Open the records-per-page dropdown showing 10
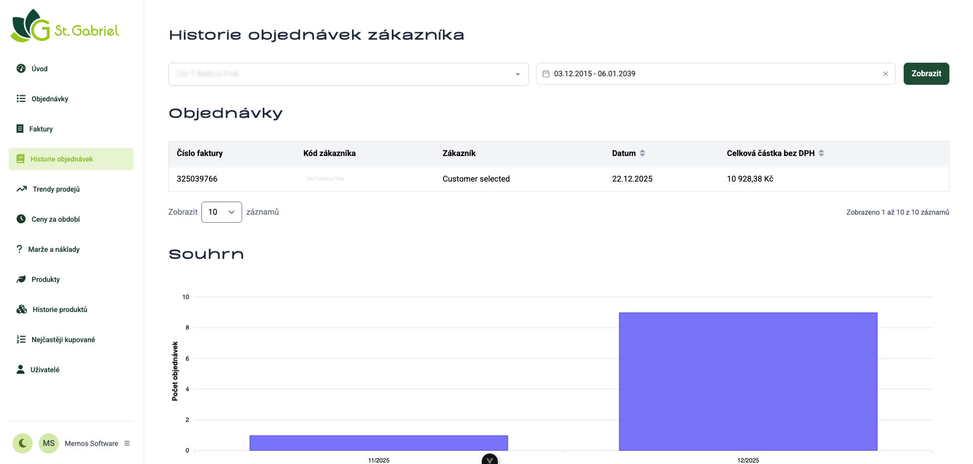This screenshot has height=464, width=973. (222, 212)
